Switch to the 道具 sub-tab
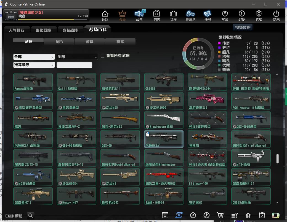 (89, 42)
